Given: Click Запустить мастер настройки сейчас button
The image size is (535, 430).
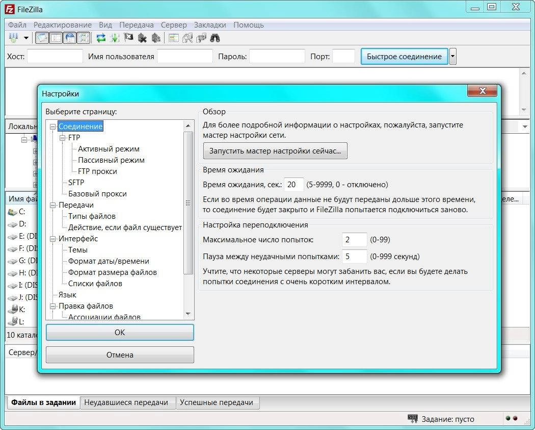Looking at the screenshot, I should tap(275, 151).
